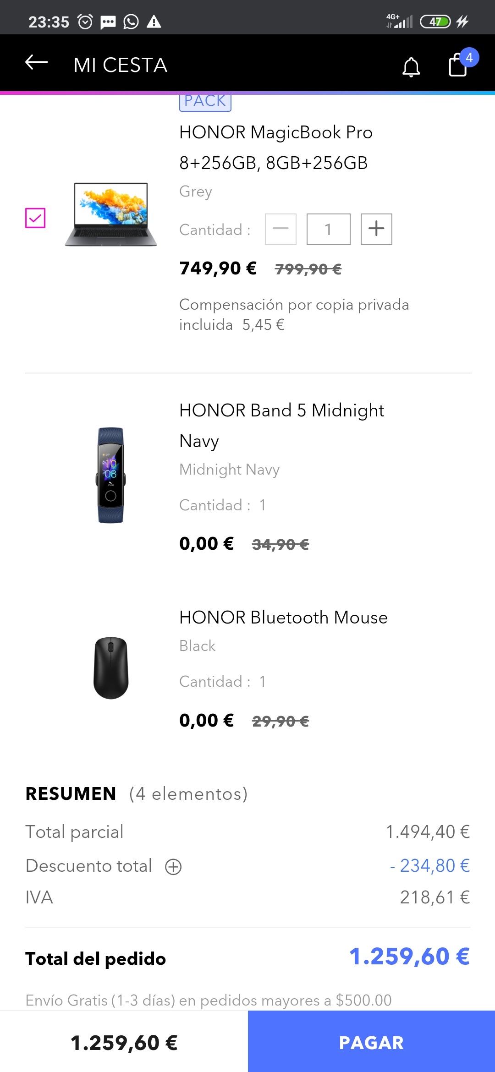The width and height of the screenshot is (495, 1072).
Task: Tap the back arrow icon
Action: [x=37, y=63]
